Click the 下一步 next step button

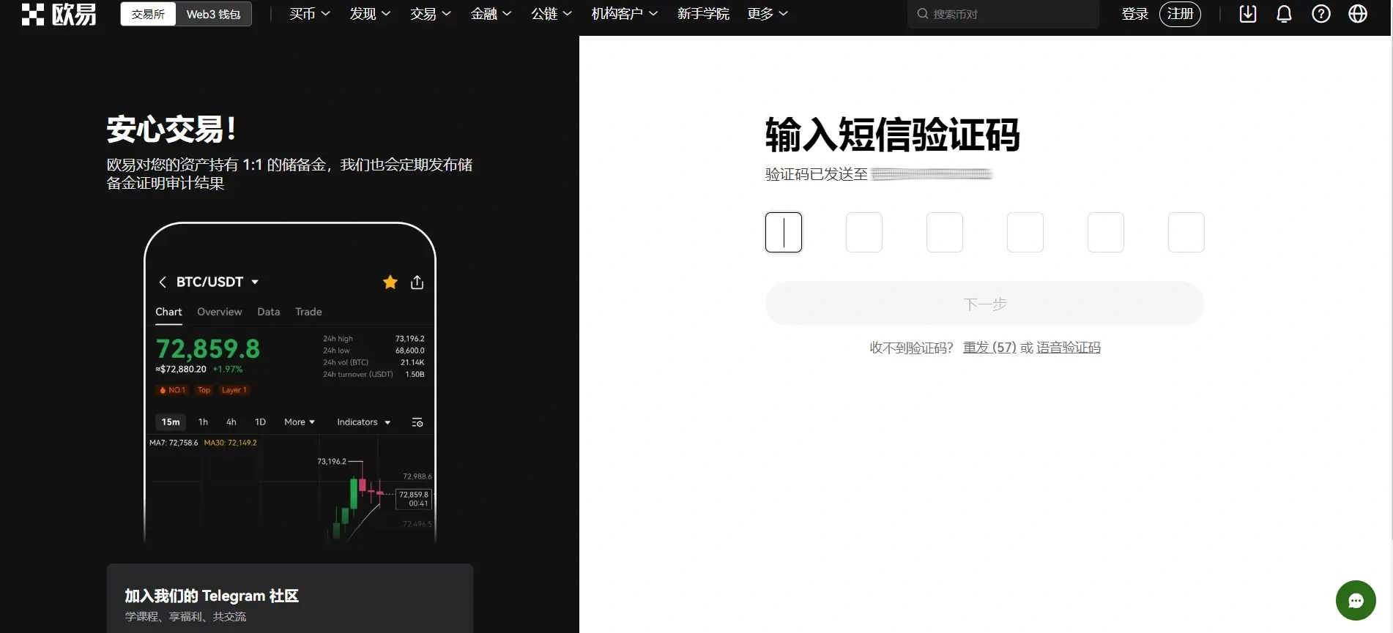pos(984,304)
